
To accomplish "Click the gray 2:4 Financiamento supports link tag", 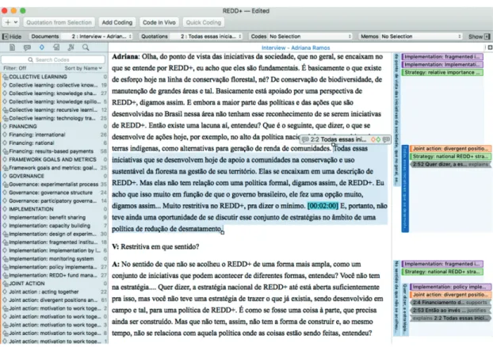I will click(x=450, y=303).
